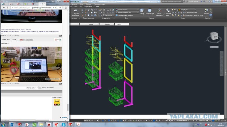Open the Без фильтра selection filter icon

(x=150, y=12)
